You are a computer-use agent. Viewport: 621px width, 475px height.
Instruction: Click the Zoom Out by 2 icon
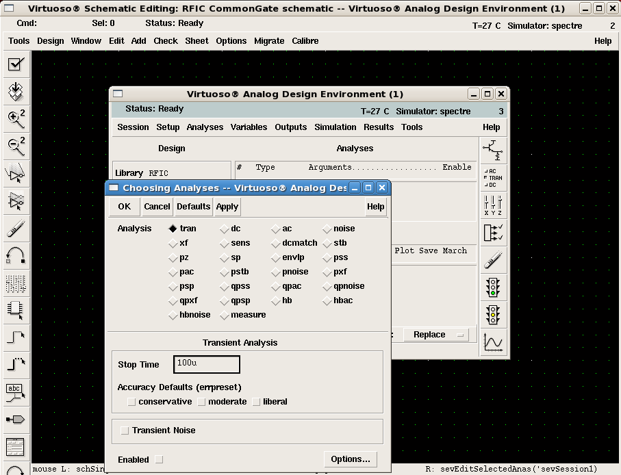click(x=16, y=146)
